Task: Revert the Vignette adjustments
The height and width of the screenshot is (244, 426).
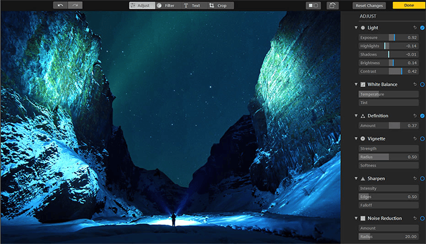Action: click(414, 138)
